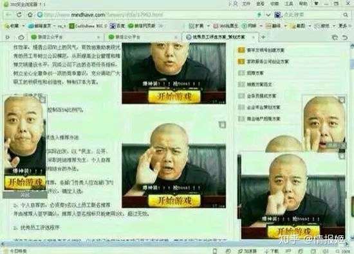Click 开始游戏 on the bottom right ad

(293, 232)
